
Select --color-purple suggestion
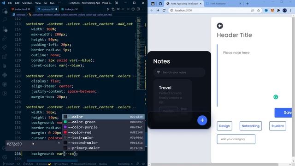pos(103,127)
